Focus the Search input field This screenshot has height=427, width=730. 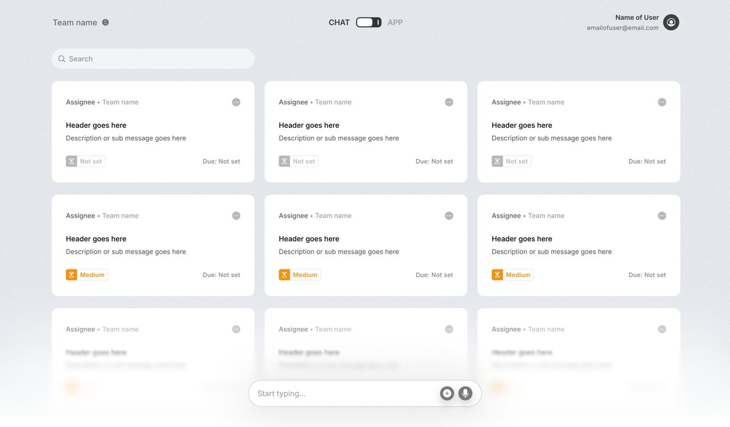pyautogui.click(x=153, y=59)
